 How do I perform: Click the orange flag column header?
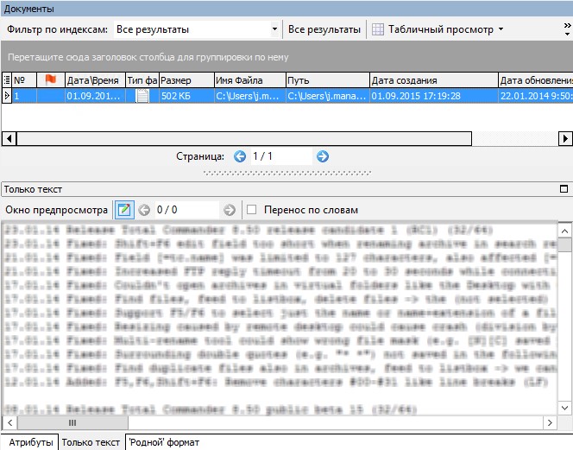[50, 79]
